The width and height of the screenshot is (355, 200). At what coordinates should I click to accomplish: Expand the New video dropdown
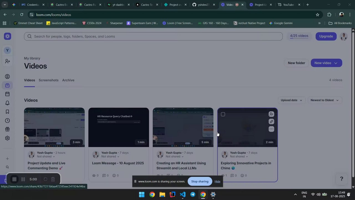(336, 63)
